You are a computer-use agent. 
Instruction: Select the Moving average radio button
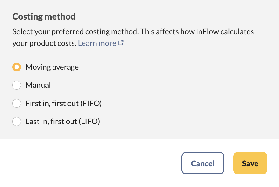[16, 67]
